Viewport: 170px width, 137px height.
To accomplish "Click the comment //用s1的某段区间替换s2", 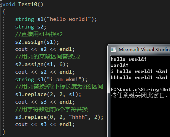I will coord(48,57).
